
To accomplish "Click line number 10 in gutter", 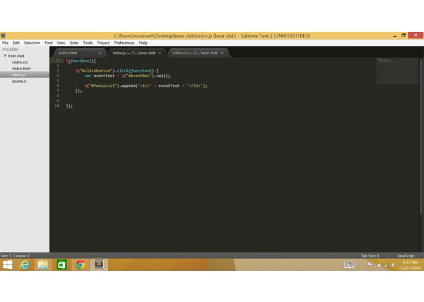I will pos(57,106).
